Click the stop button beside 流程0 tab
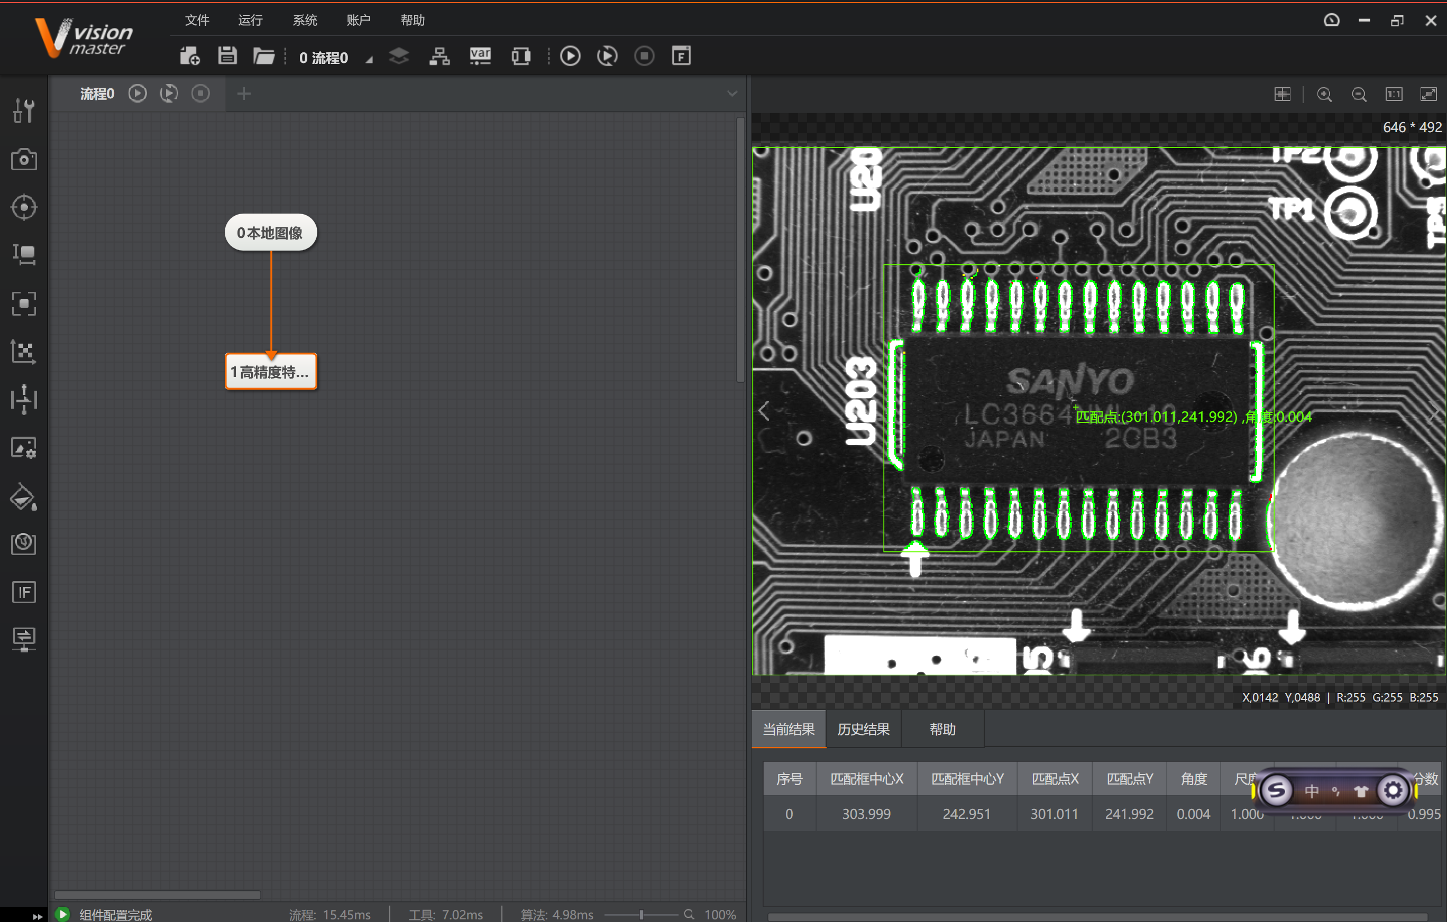This screenshot has width=1447, height=922. click(200, 94)
